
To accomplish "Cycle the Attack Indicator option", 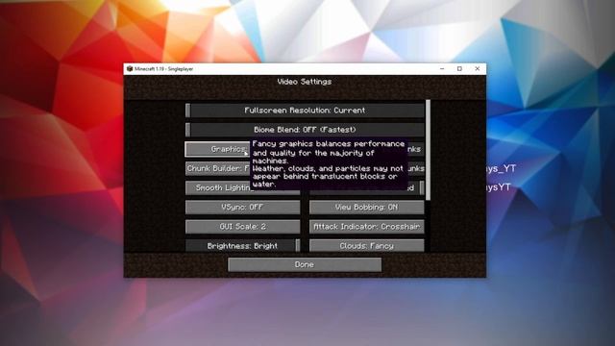I will (x=367, y=227).
